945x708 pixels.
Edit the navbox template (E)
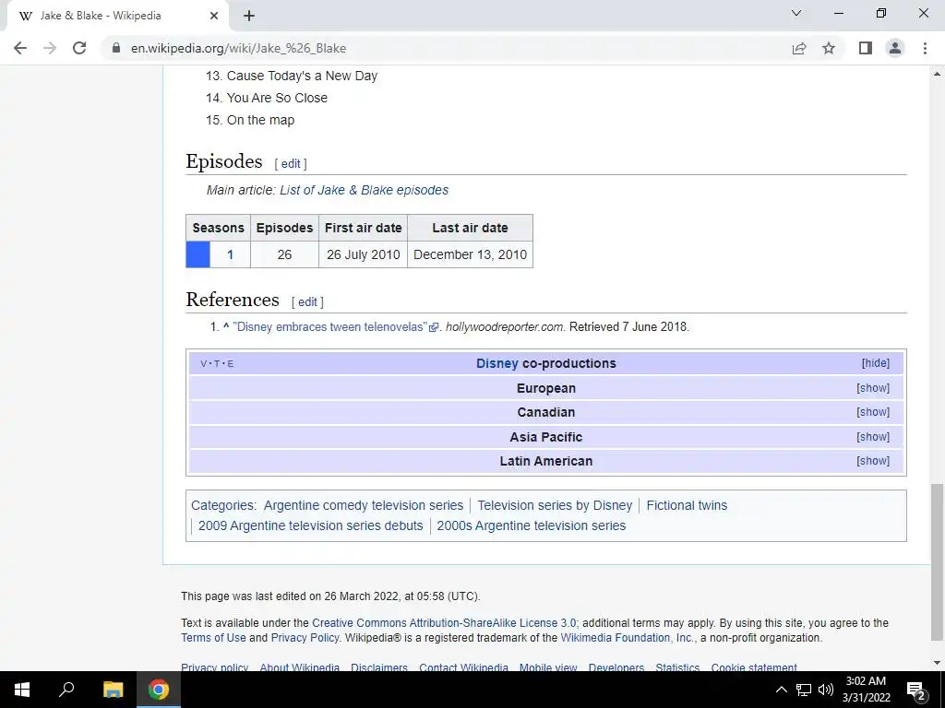(231, 363)
